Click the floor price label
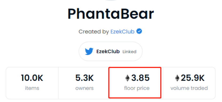This screenshot has width=222, height=102. [137, 88]
